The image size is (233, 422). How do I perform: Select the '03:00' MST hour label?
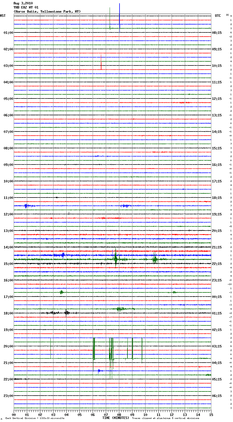(8, 66)
